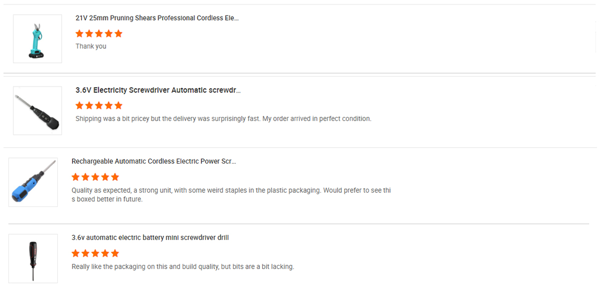Open Rechargeable Automatic Cordless Electric Power title

point(154,161)
